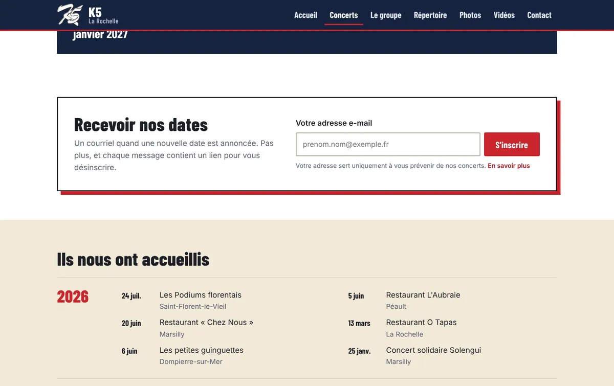
Task: Select Restaurant L'Aubraie entry
Action: (423, 295)
